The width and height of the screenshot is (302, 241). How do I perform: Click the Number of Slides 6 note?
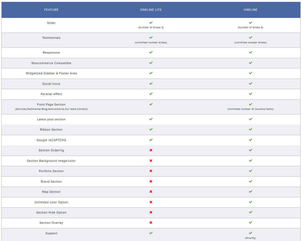pyautogui.click(x=250, y=27)
